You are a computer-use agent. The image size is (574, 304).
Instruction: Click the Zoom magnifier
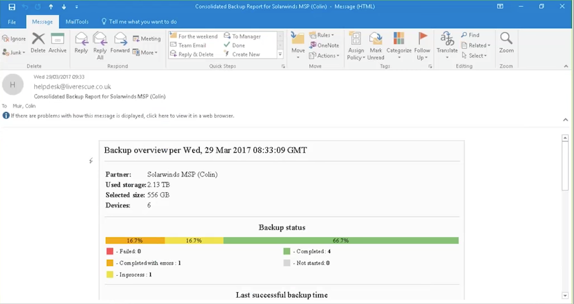click(x=506, y=44)
